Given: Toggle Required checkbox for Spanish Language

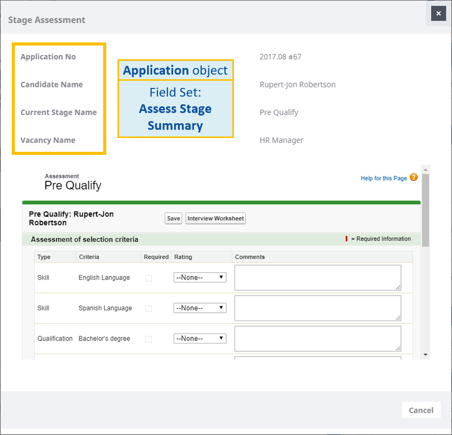Looking at the screenshot, I should click(x=149, y=309).
